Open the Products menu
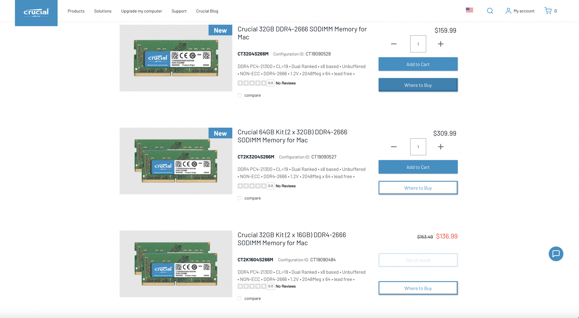This screenshot has width=579, height=318. [x=76, y=11]
